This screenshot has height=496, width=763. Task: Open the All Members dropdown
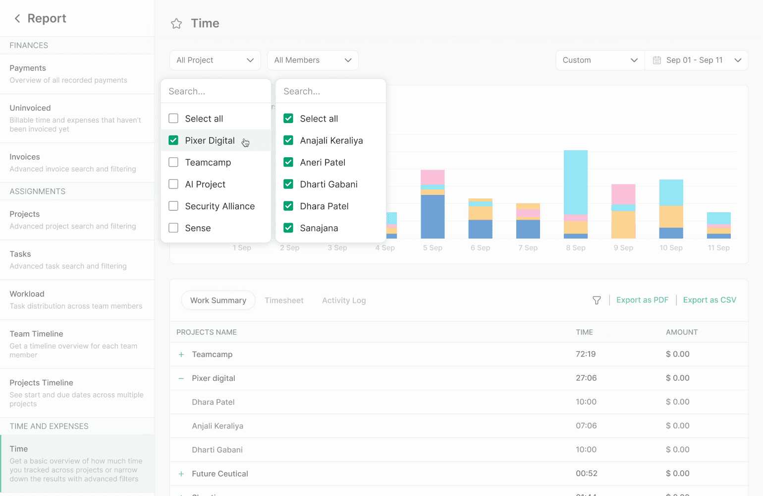[313, 60]
